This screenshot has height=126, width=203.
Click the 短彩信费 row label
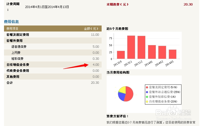click(17, 58)
